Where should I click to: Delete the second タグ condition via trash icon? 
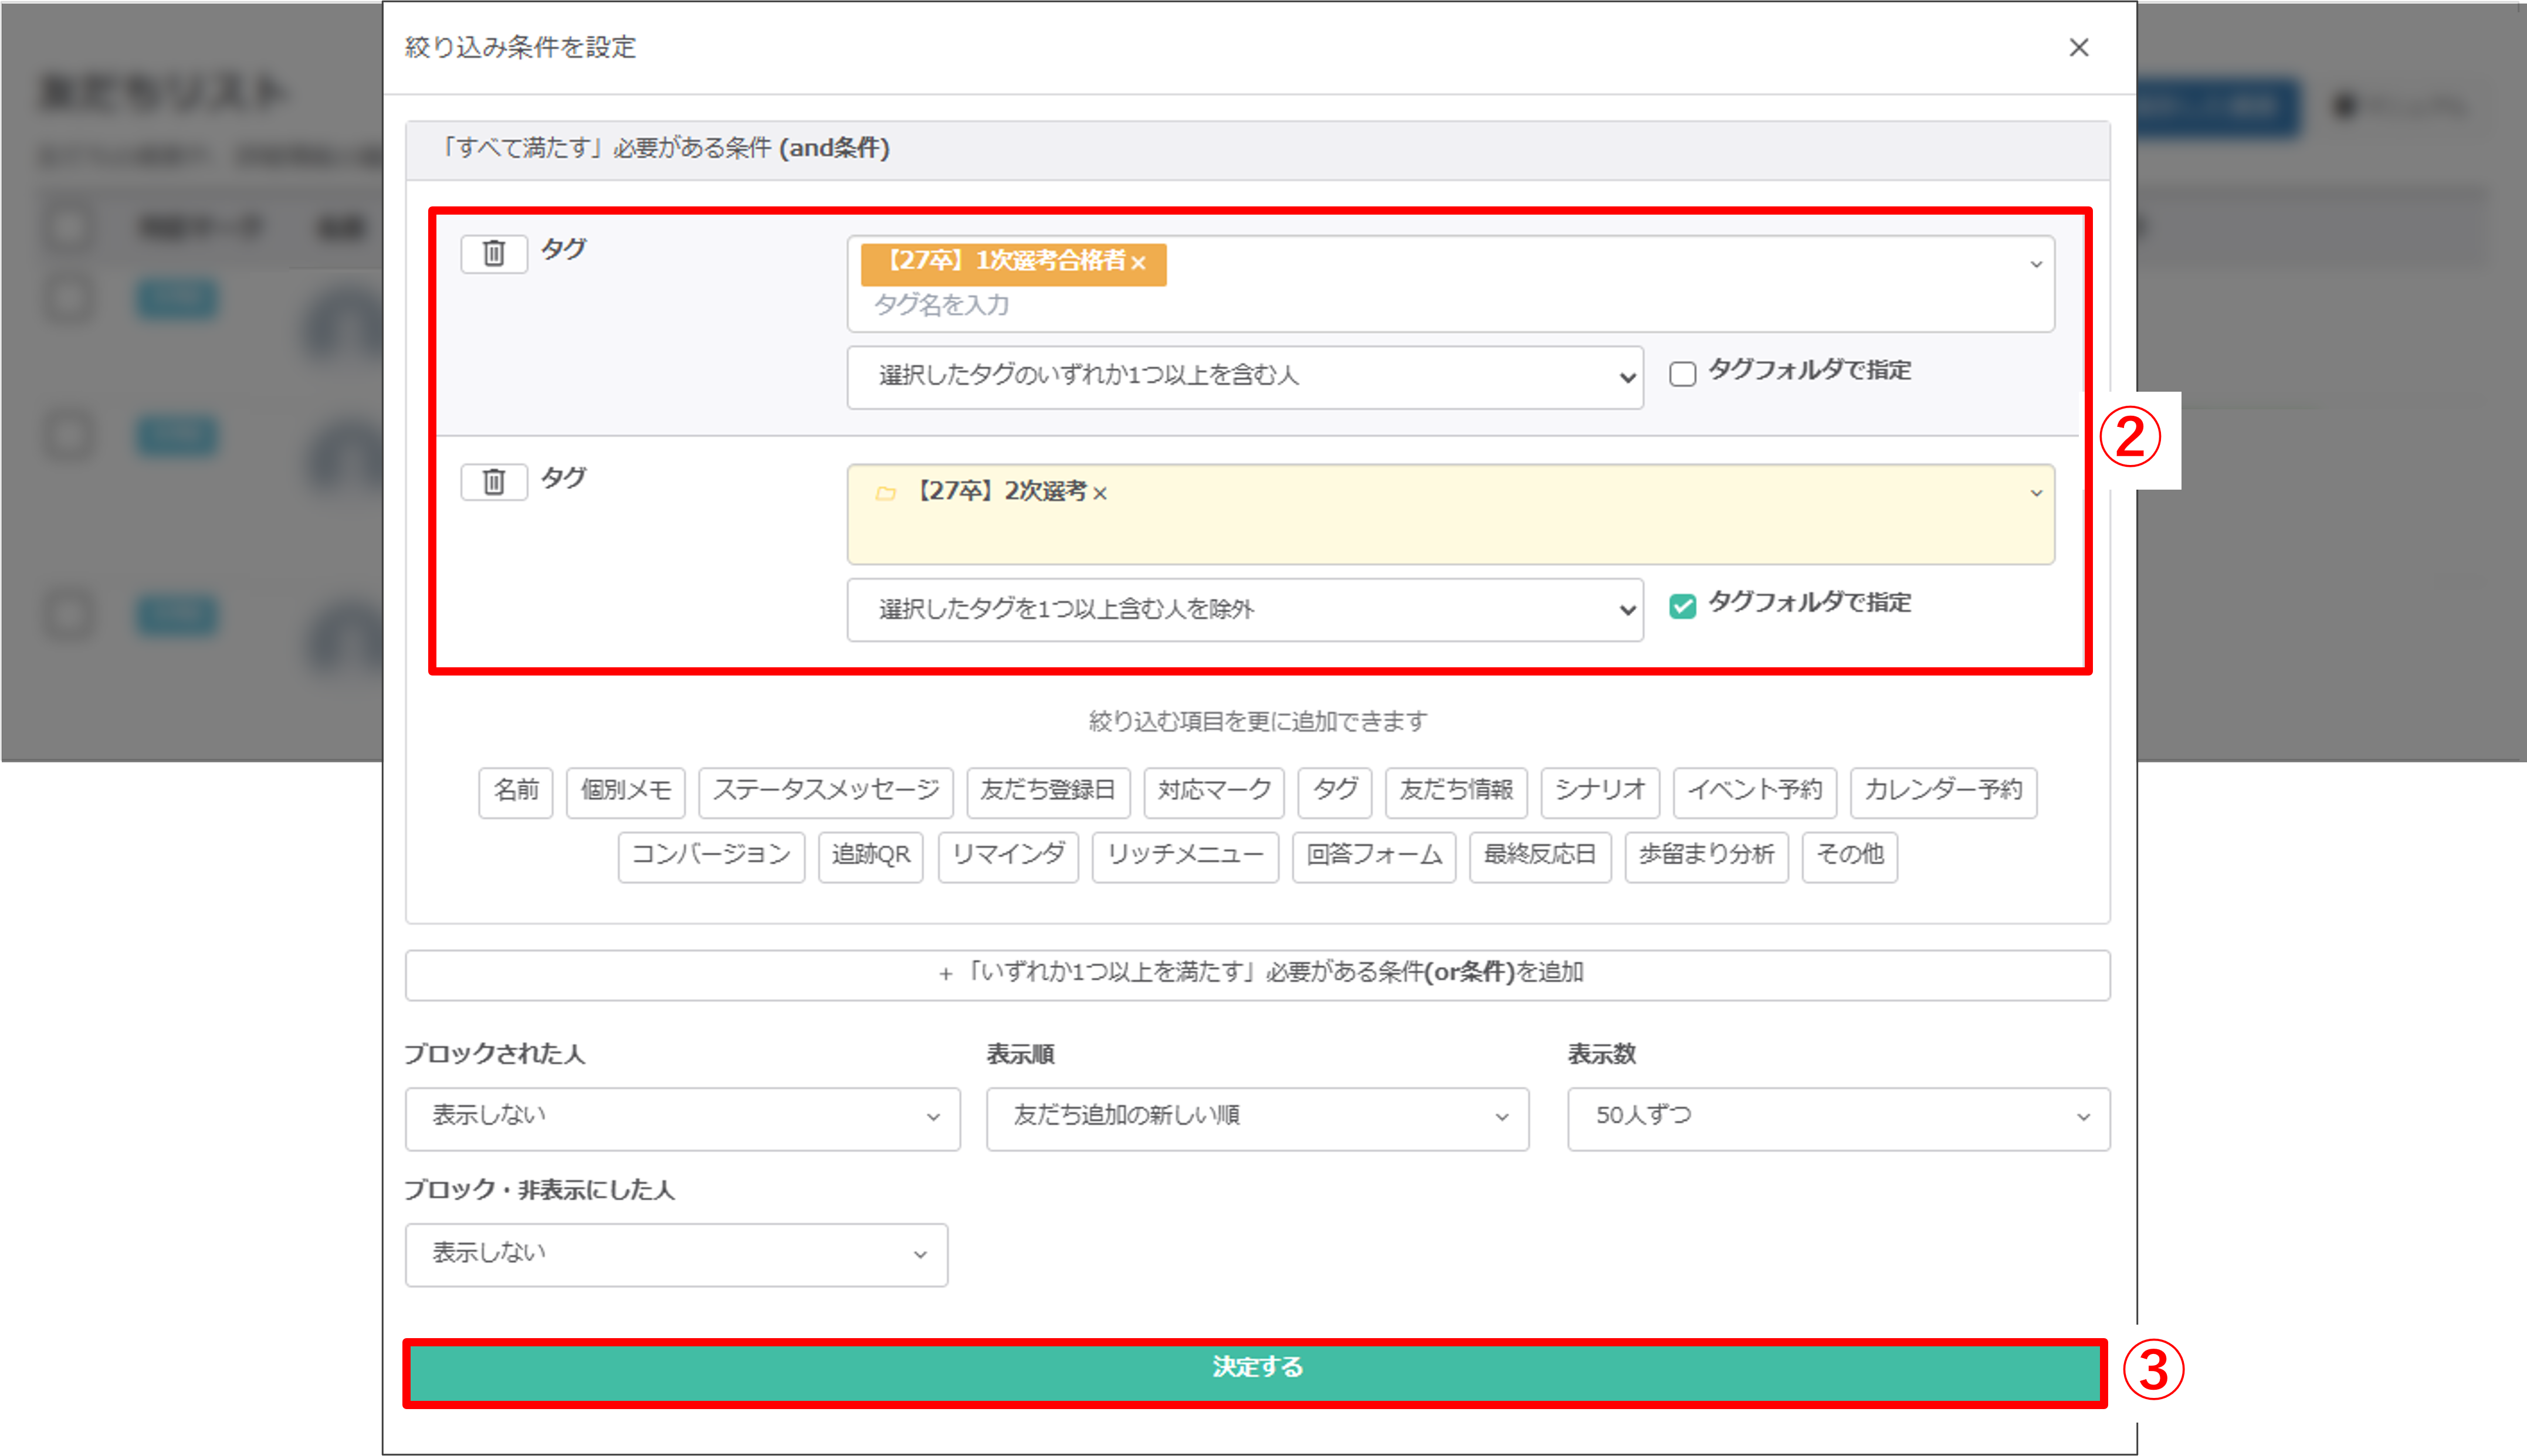(493, 482)
